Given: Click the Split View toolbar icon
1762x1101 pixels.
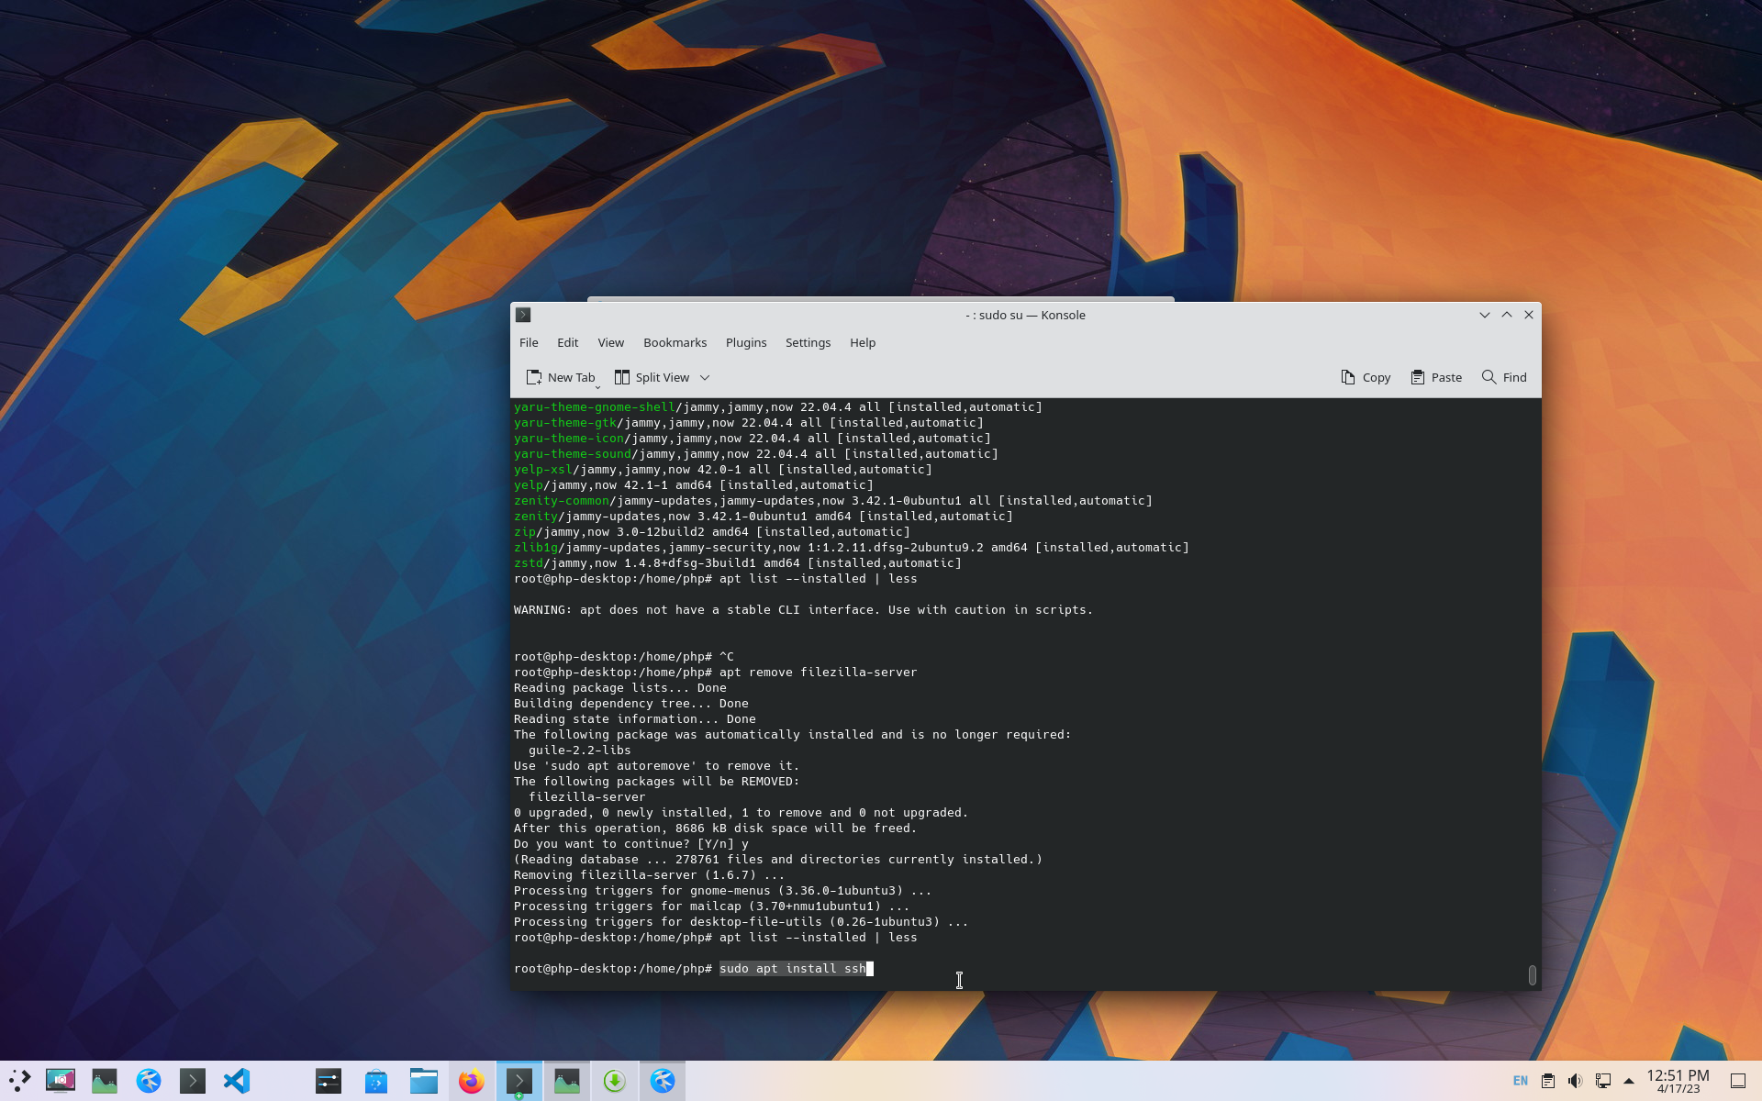Looking at the screenshot, I should (x=622, y=377).
